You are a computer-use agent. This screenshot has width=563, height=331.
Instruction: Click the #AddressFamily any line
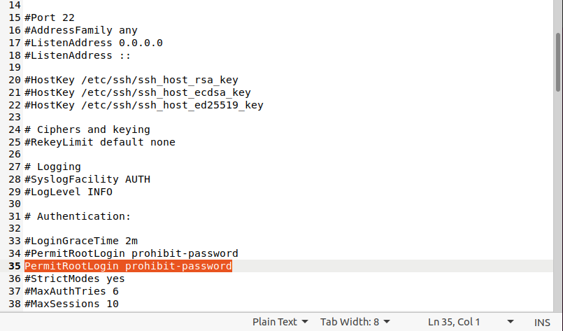pos(81,30)
